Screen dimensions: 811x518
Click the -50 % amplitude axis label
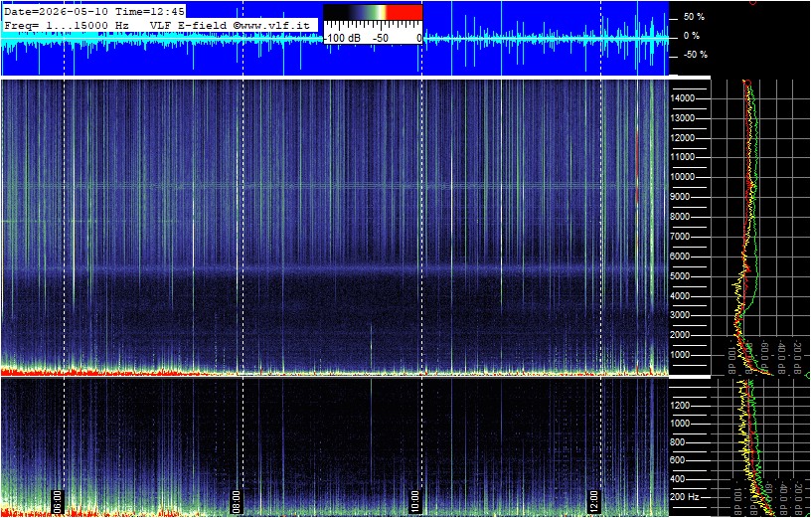tap(696, 55)
